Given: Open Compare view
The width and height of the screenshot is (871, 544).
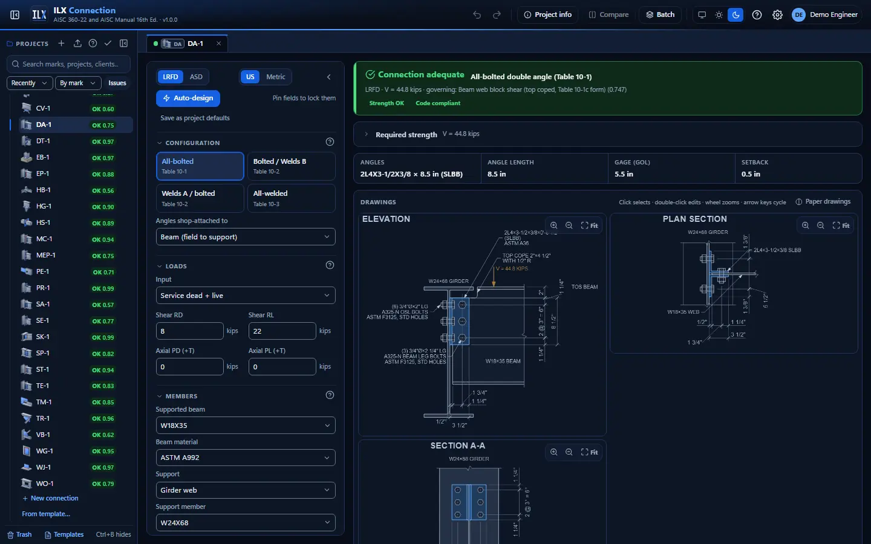Looking at the screenshot, I should [x=608, y=15].
